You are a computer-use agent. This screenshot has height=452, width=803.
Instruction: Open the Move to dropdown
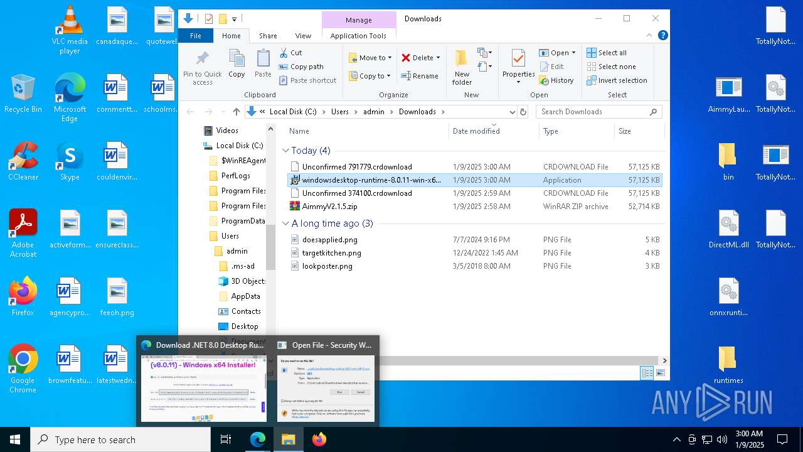click(370, 58)
